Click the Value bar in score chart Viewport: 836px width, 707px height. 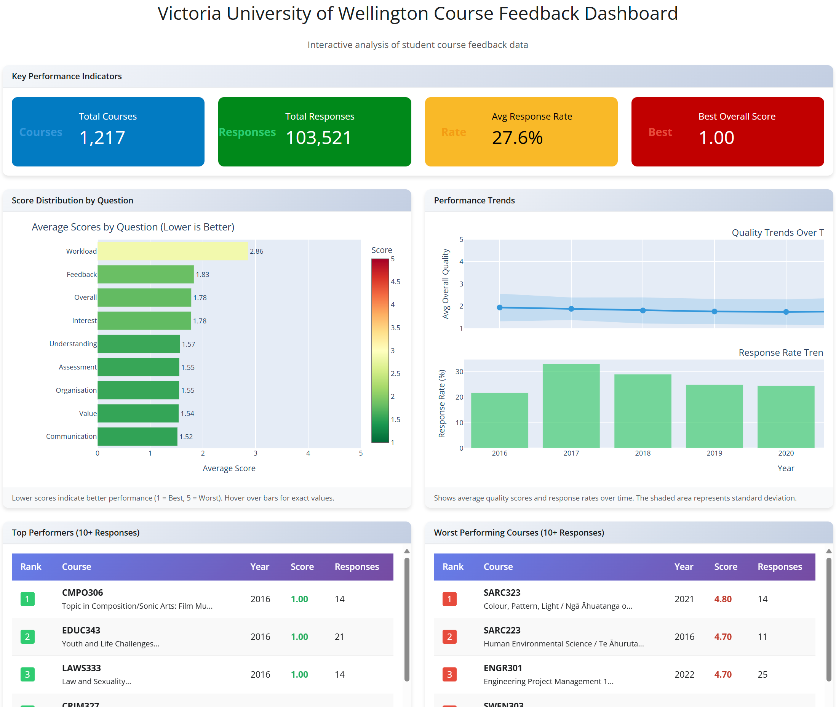click(x=138, y=413)
